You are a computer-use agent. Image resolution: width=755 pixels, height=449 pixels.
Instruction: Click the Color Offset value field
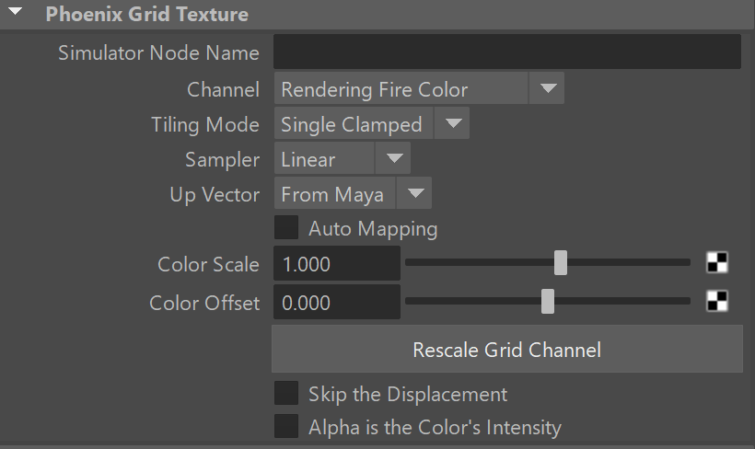[337, 302]
